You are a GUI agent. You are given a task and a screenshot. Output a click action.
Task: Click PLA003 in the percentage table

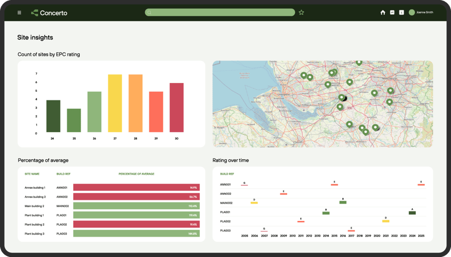point(62,234)
